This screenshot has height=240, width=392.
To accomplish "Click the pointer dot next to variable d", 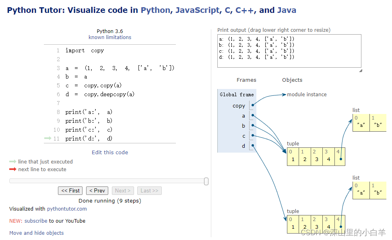I will click(253, 145).
